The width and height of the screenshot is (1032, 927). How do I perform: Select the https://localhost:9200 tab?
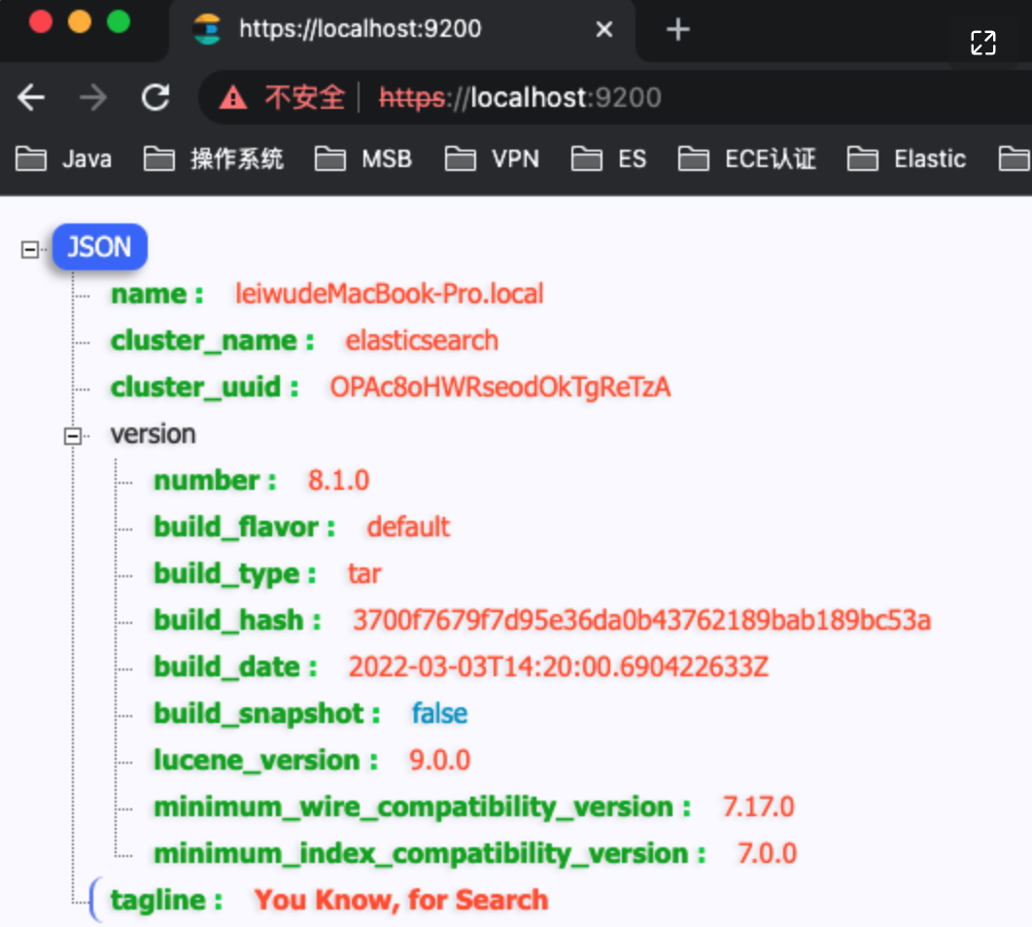(401, 29)
